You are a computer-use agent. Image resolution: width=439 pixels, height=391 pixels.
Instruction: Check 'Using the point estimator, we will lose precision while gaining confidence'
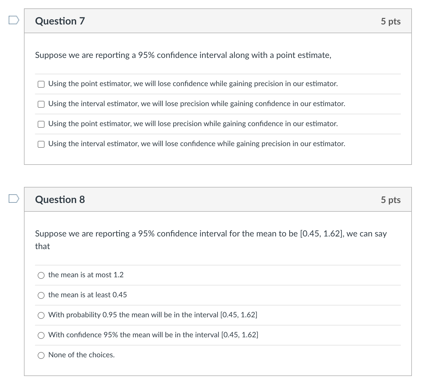tap(41, 124)
